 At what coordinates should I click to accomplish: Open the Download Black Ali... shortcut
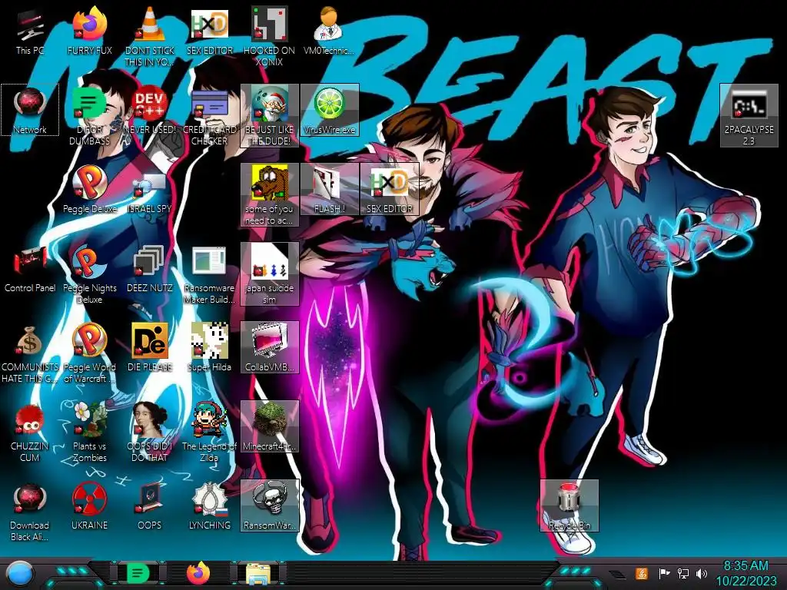coord(30,512)
